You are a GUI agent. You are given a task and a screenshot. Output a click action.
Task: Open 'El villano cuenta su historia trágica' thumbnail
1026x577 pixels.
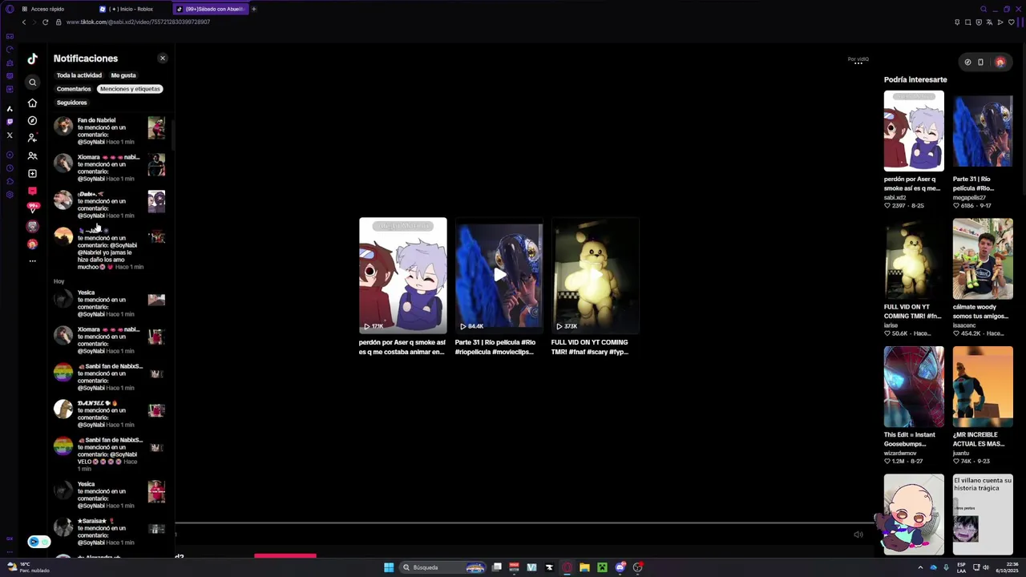(983, 514)
